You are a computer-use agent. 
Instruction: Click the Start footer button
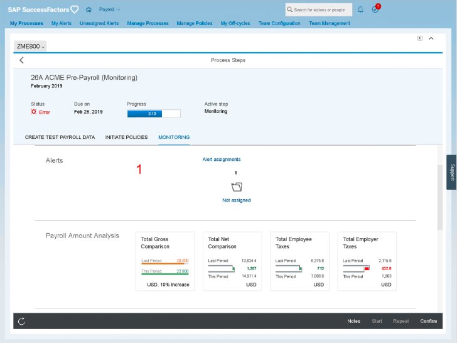(x=377, y=321)
